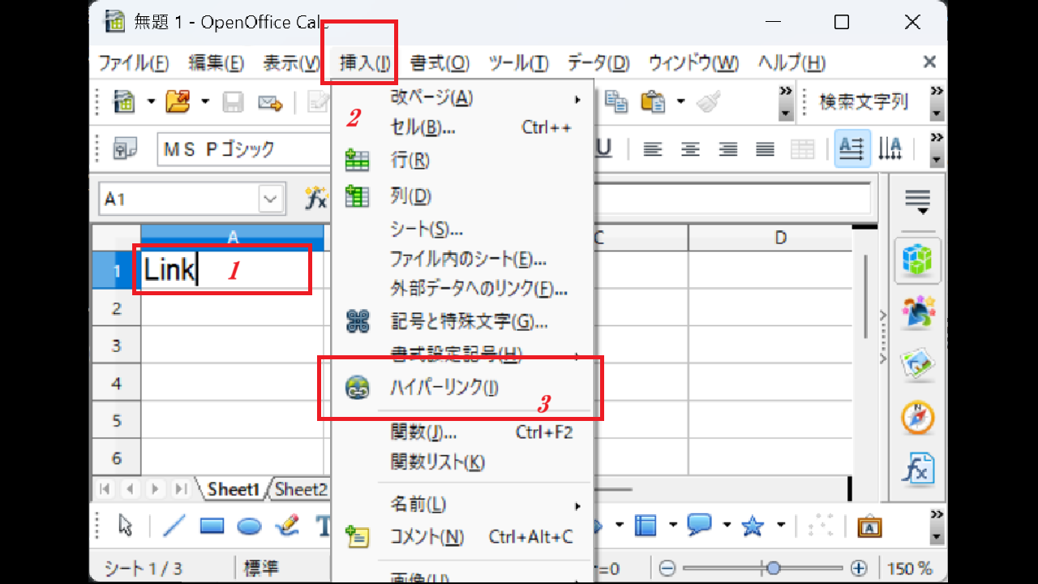Click the New spreadsheet document icon
Image resolution: width=1038 pixels, height=584 pixels.
(x=124, y=102)
